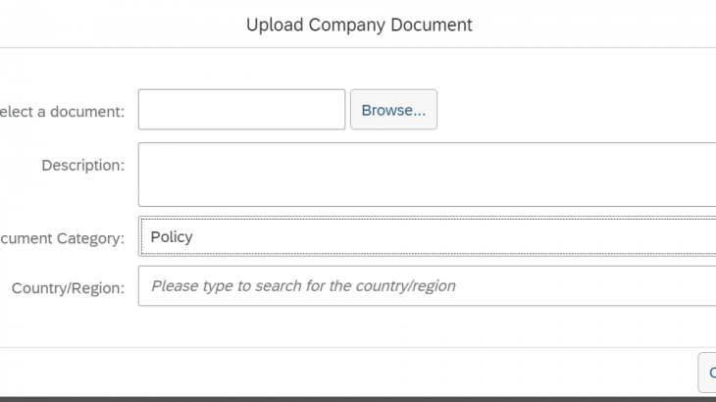Click the Browse... button

(393, 110)
